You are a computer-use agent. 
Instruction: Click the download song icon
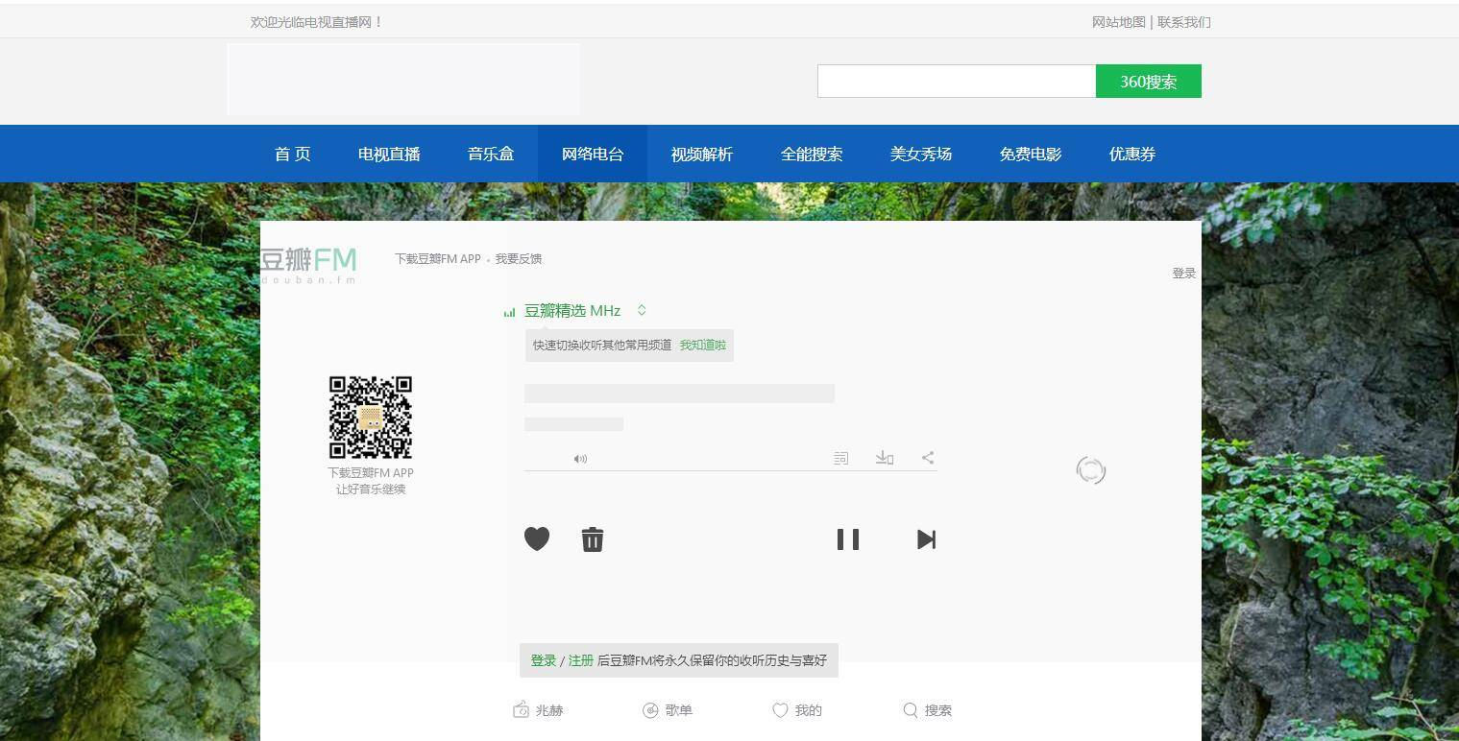coord(884,458)
